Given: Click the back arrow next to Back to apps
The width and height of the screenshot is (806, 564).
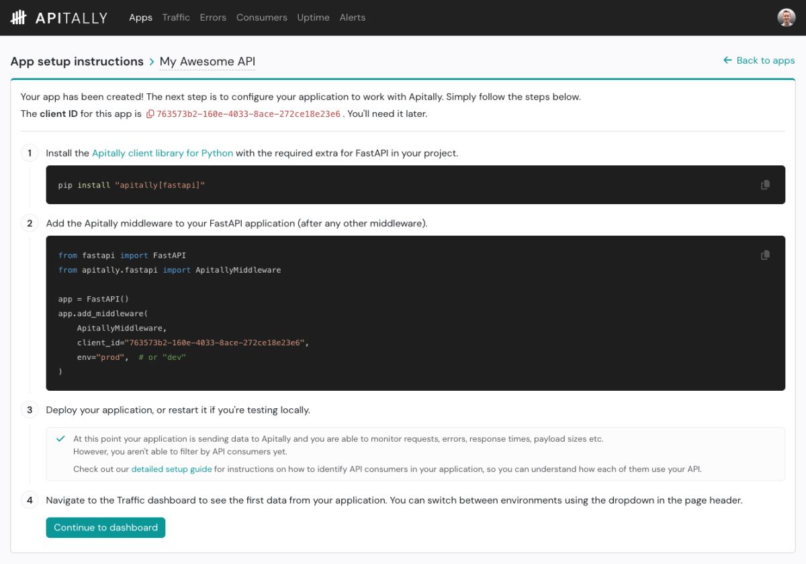Looking at the screenshot, I should (x=727, y=60).
